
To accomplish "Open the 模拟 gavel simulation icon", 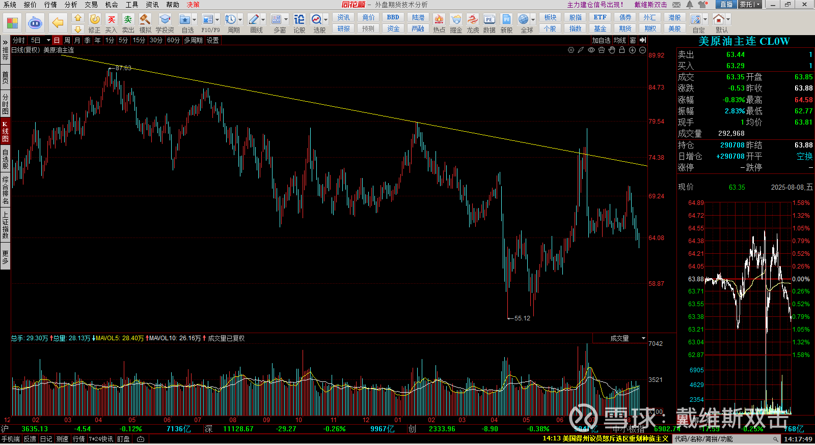I will pos(145,23).
